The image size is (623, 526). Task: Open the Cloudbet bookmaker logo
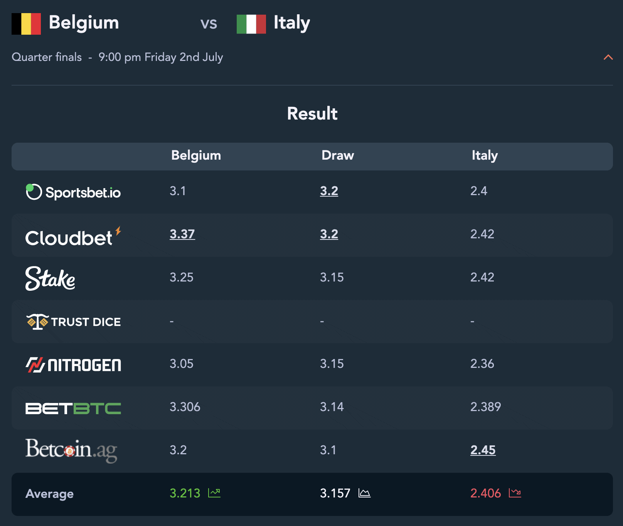coord(73,236)
